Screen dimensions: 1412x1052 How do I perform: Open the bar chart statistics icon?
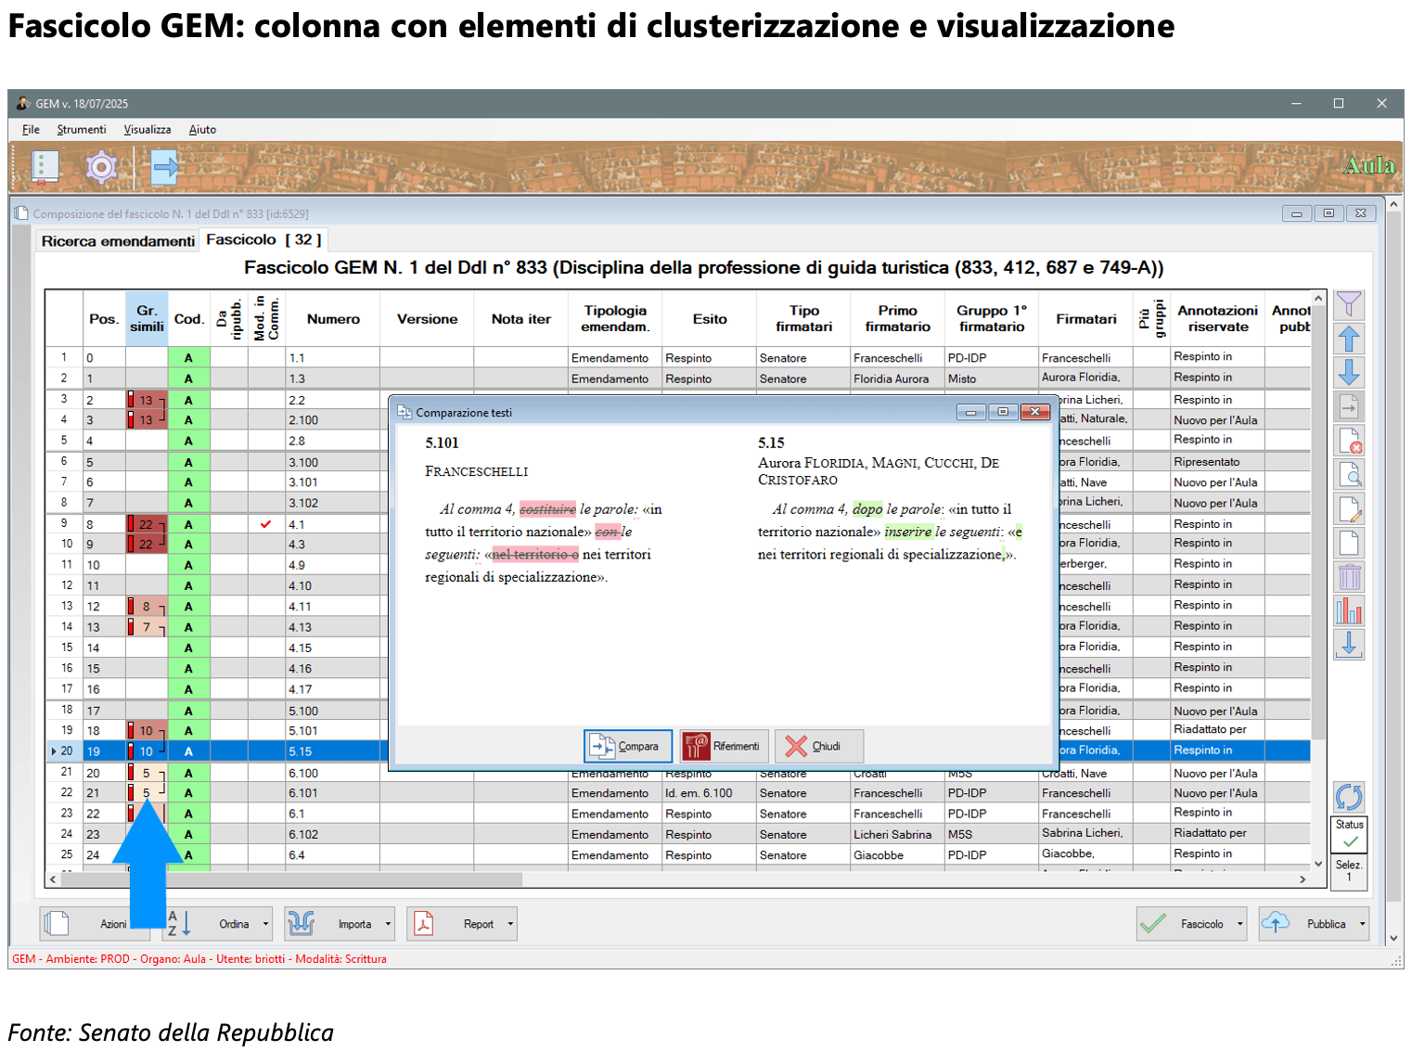click(x=1349, y=610)
